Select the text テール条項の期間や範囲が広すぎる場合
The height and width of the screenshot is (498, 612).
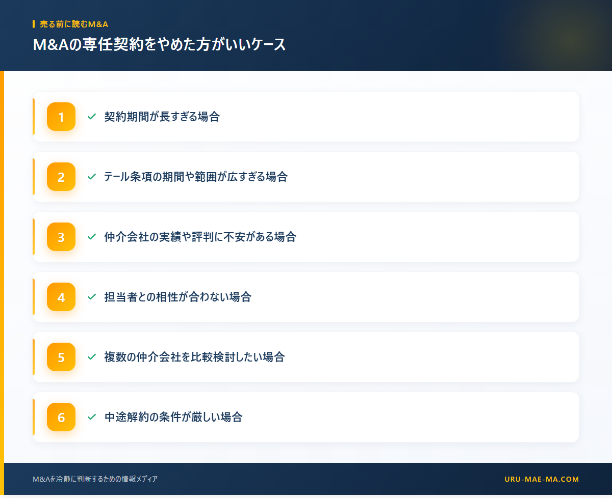196,177
